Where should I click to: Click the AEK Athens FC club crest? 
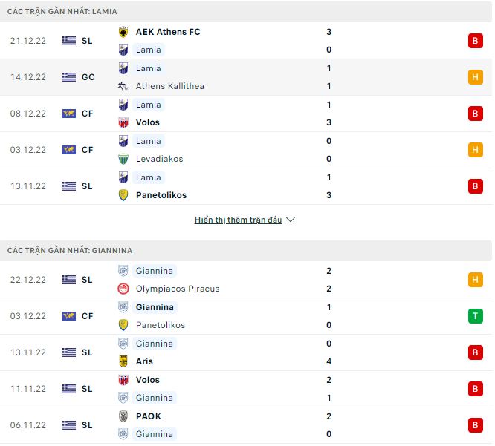pyautogui.click(x=123, y=32)
